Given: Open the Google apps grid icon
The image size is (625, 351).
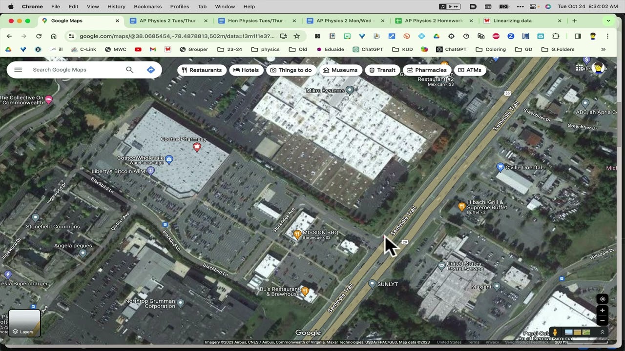Looking at the screenshot, I should [x=580, y=68].
